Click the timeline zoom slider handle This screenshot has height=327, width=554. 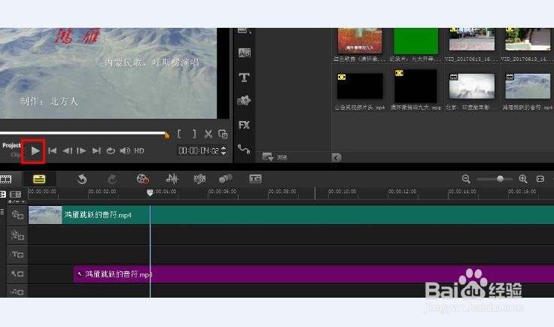tap(500, 179)
